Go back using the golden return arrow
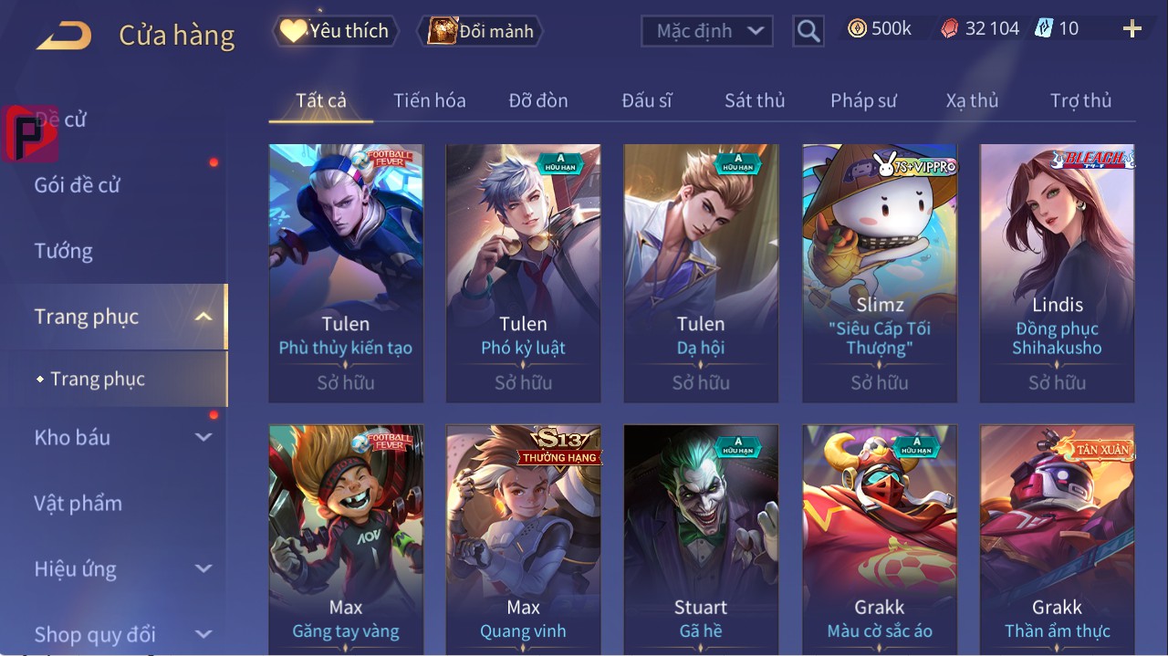 (64, 36)
